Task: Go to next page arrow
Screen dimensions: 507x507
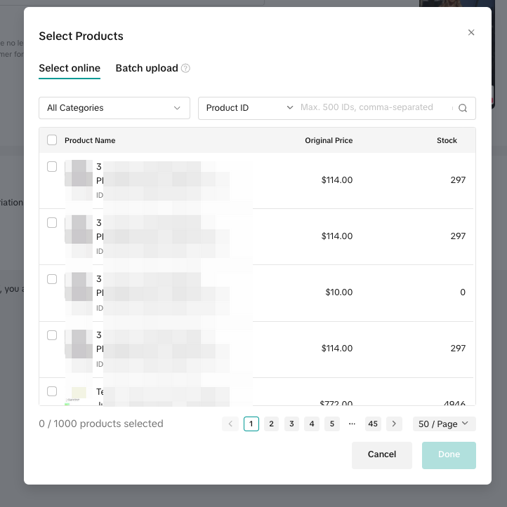Action: pos(394,424)
